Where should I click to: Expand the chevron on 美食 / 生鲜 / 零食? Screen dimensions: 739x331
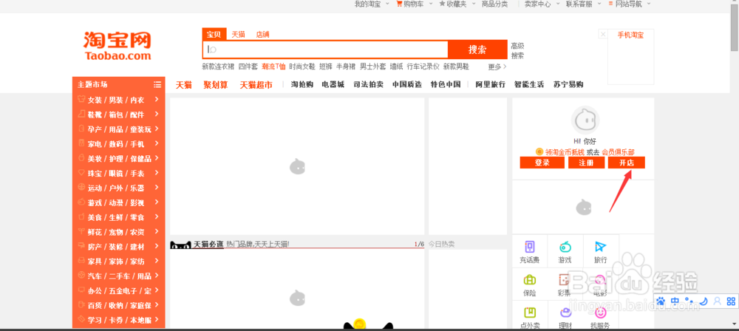click(x=157, y=217)
